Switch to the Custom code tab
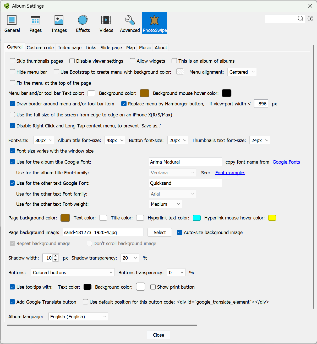Viewport: 317px width, 344px height. coord(40,48)
